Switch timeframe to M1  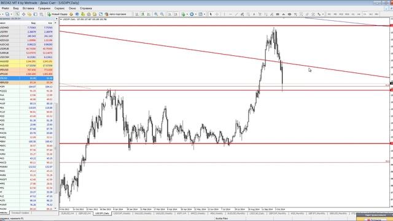pos(329,14)
